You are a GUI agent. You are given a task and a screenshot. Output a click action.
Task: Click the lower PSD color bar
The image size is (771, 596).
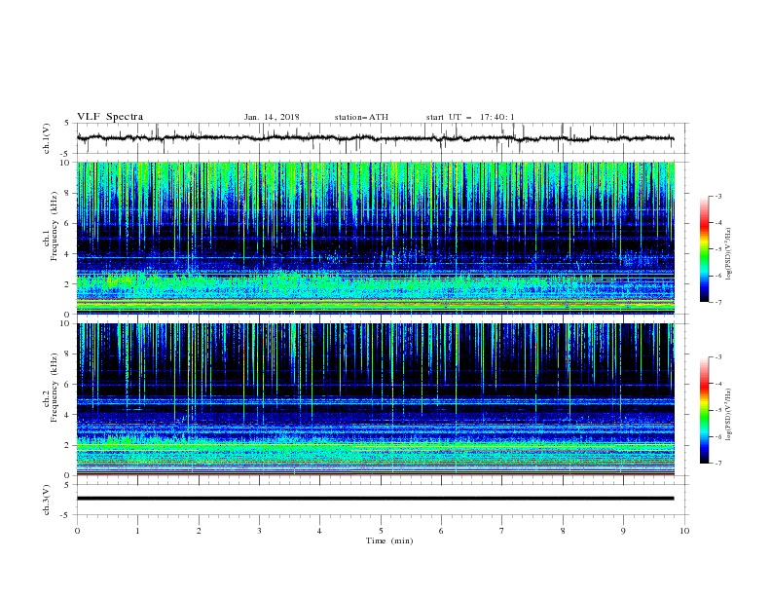704,410
